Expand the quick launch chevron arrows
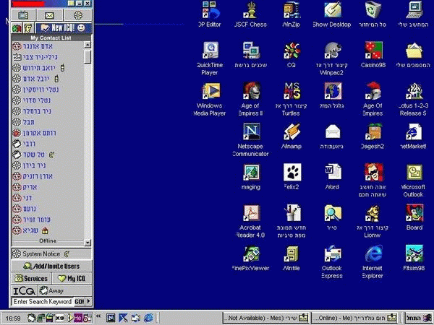This screenshot has height=325, width=434. (x=98, y=316)
